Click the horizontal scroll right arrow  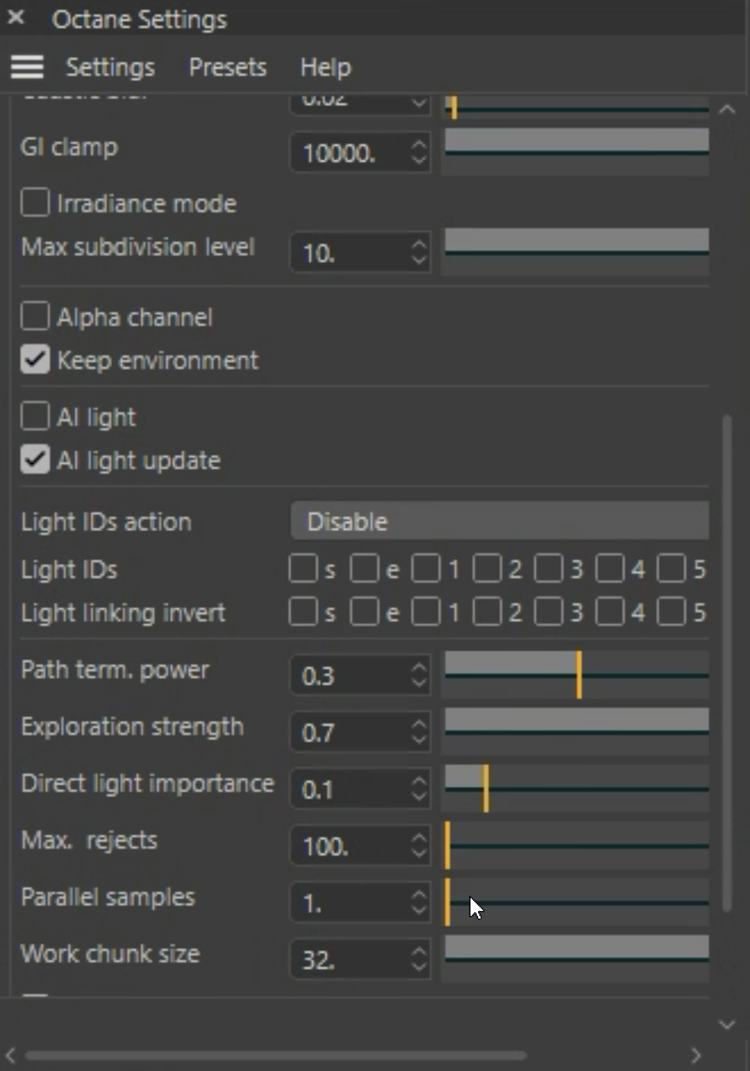(x=696, y=1055)
